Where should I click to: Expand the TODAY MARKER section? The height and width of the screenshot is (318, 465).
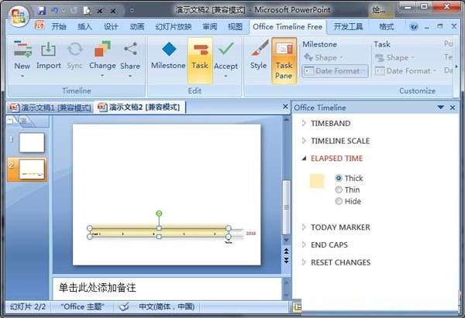[304, 227]
